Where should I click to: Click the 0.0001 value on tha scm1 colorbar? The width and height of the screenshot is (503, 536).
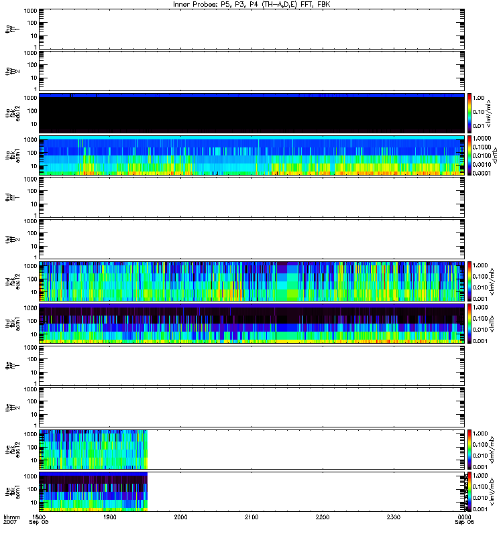tap(482, 173)
